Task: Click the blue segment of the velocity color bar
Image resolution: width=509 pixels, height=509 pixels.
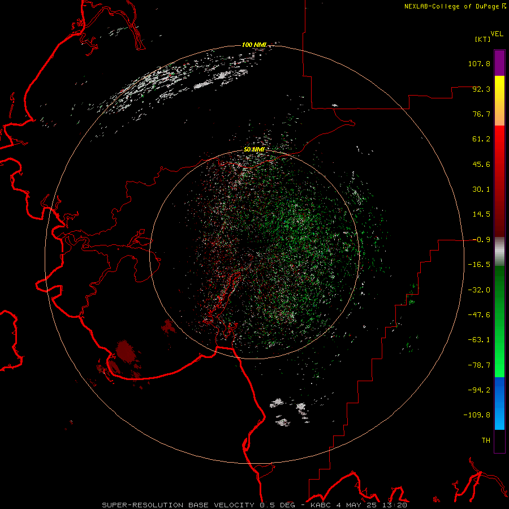Action: (499, 403)
